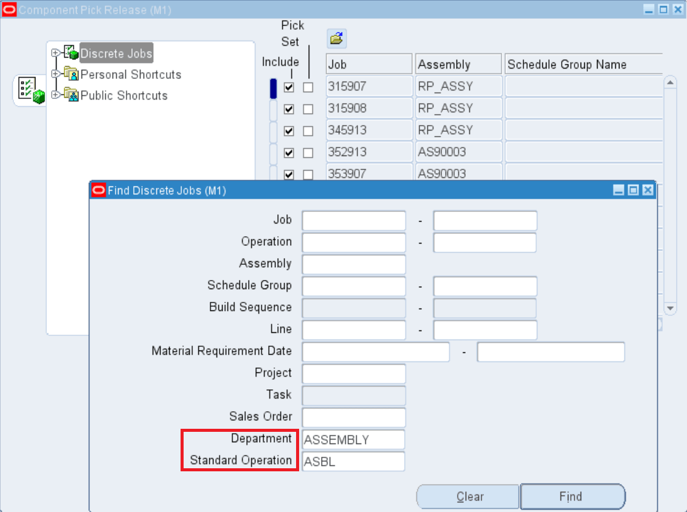The width and height of the screenshot is (687, 512).
Task: Uncheck Include for job 345913
Action: 289,131
